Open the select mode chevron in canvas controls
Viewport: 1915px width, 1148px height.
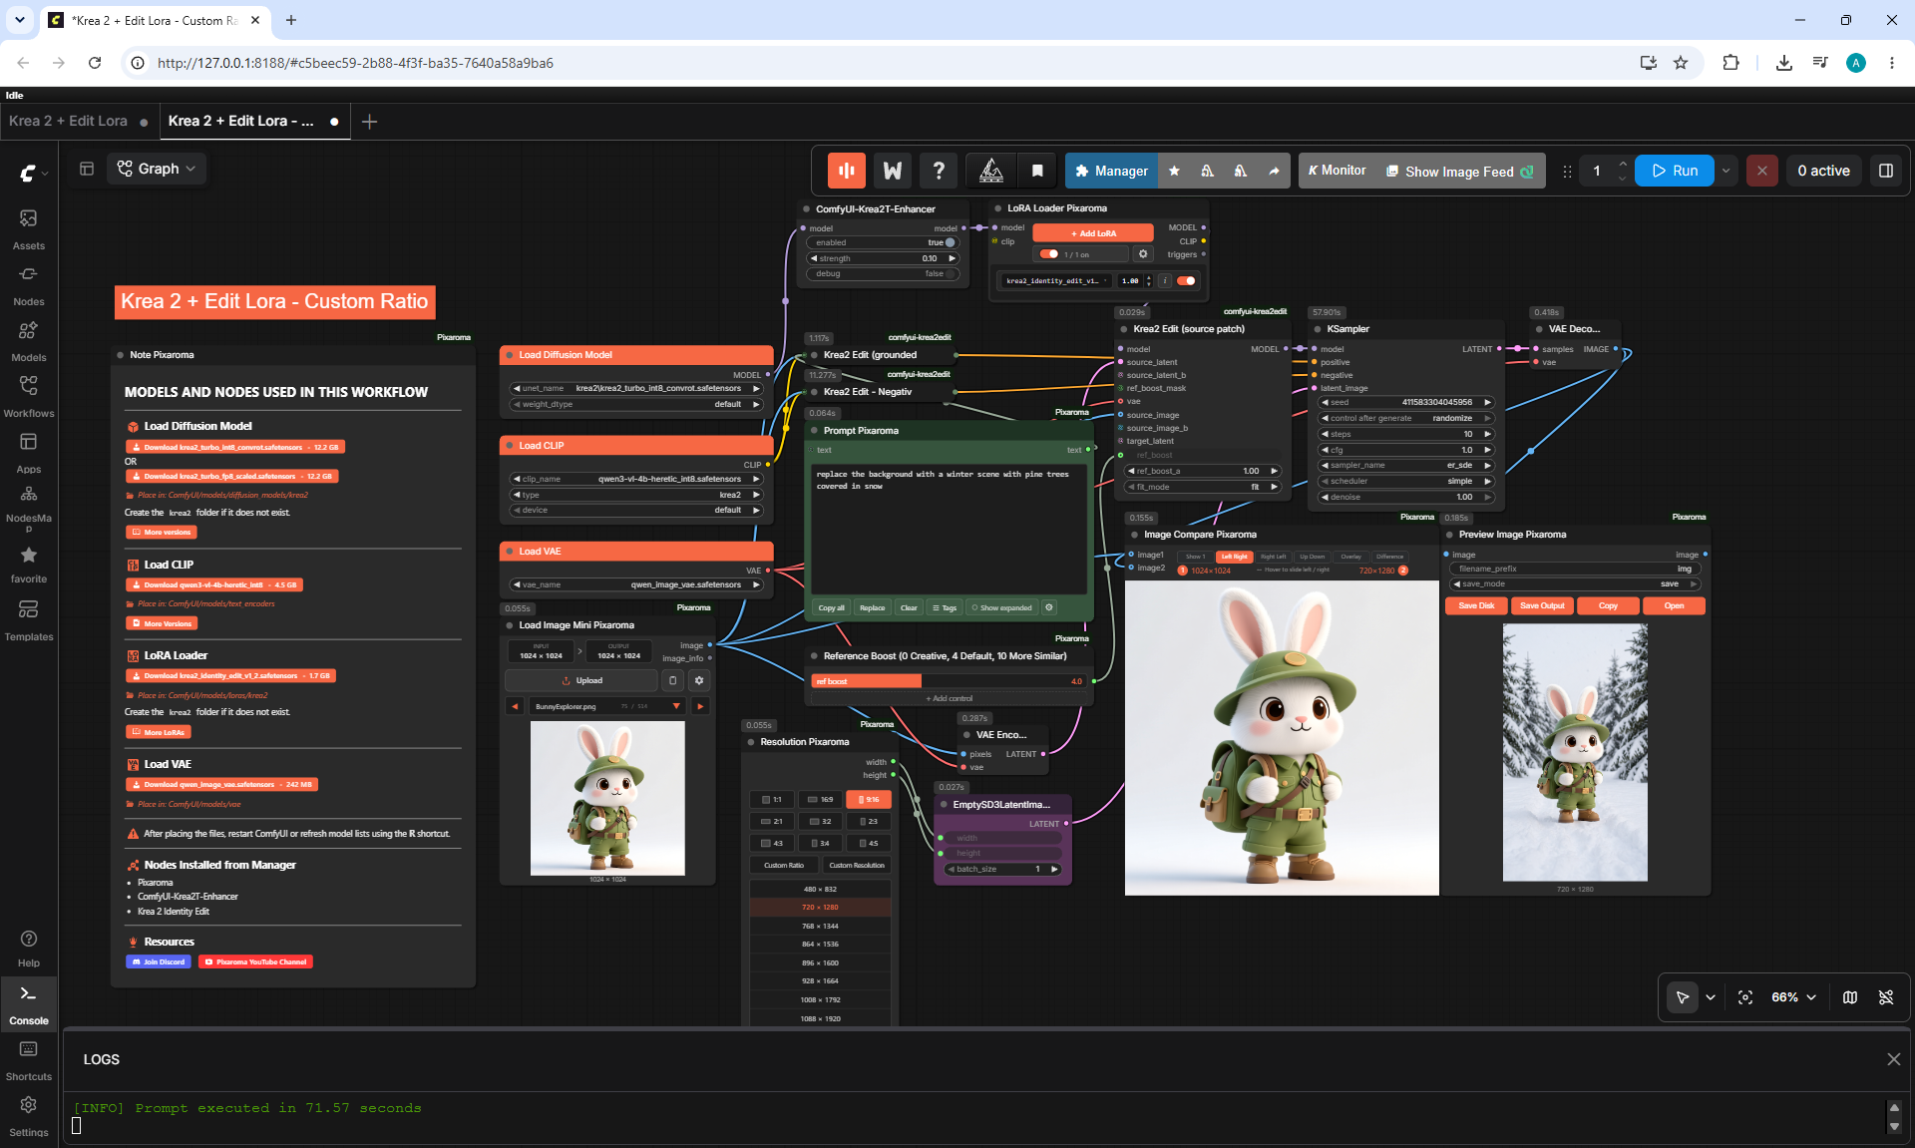click(x=1711, y=997)
